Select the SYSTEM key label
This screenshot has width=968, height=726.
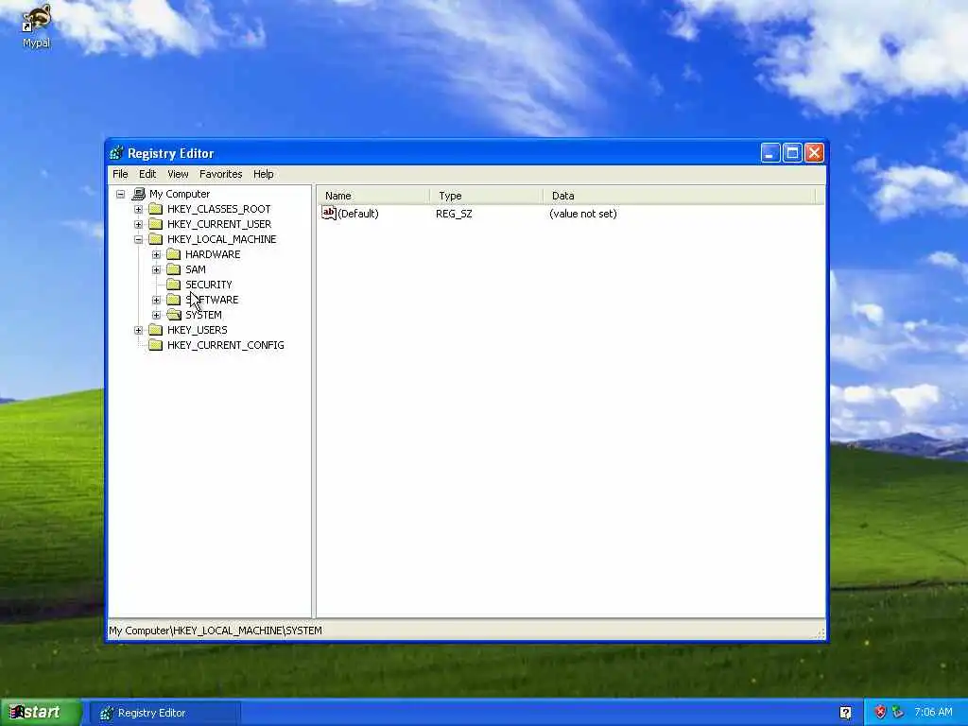[x=204, y=315]
